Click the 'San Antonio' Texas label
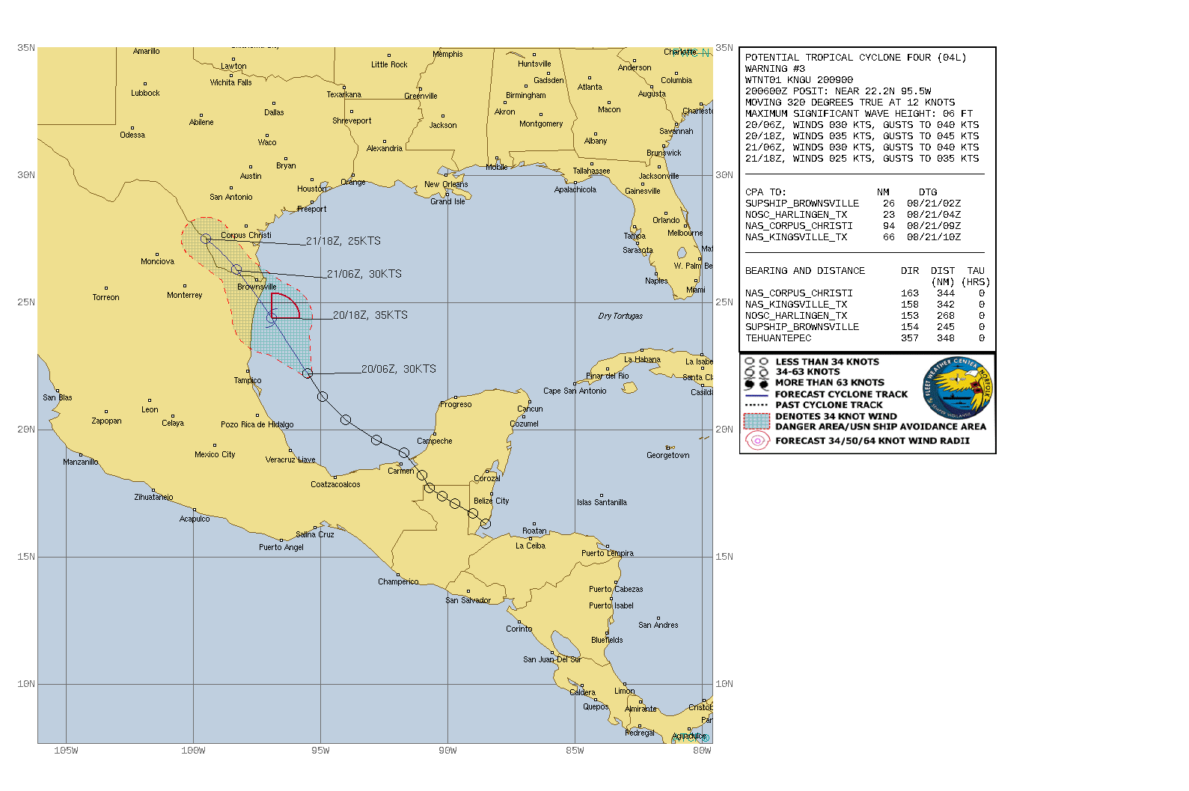Image resolution: width=1189 pixels, height=791 pixels. click(231, 197)
